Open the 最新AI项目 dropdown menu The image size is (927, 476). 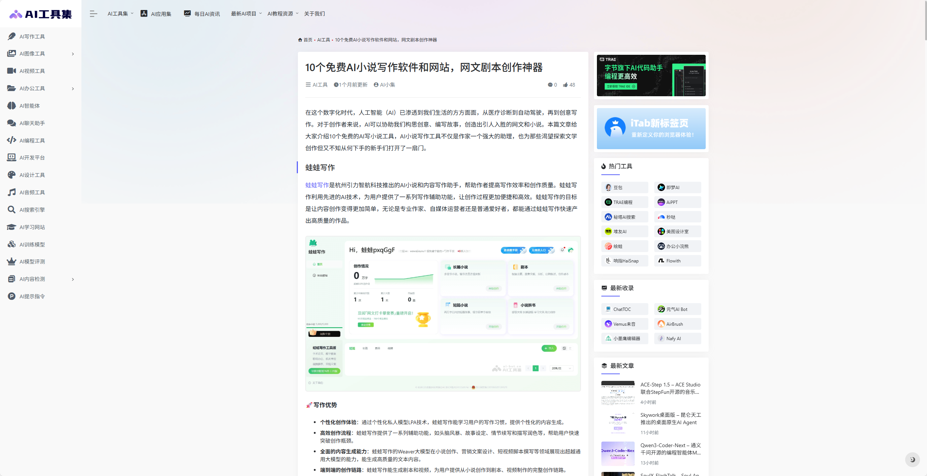pos(246,14)
